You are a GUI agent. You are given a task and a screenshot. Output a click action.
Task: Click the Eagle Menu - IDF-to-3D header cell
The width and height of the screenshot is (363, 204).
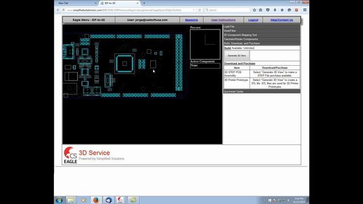tap(88, 20)
